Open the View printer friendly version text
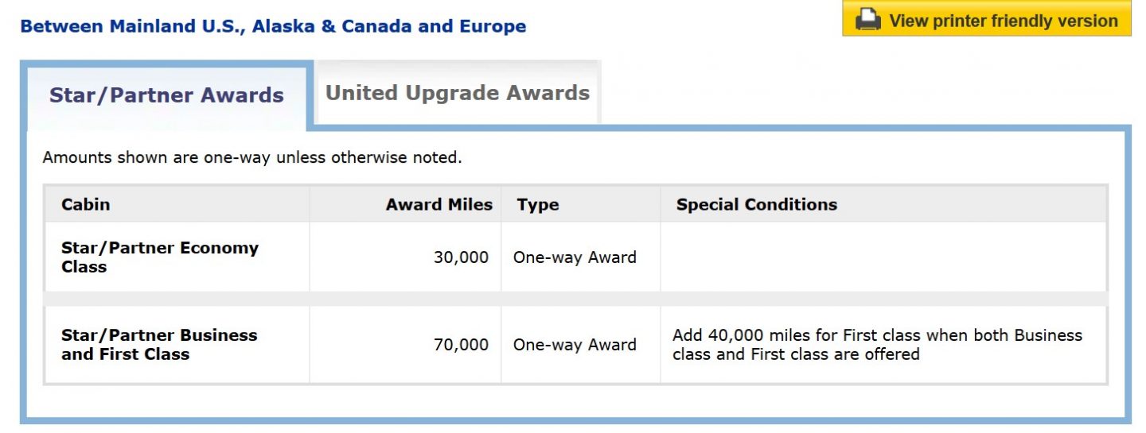1146x433 pixels. pyautogui.click(x=1003, y=21)
